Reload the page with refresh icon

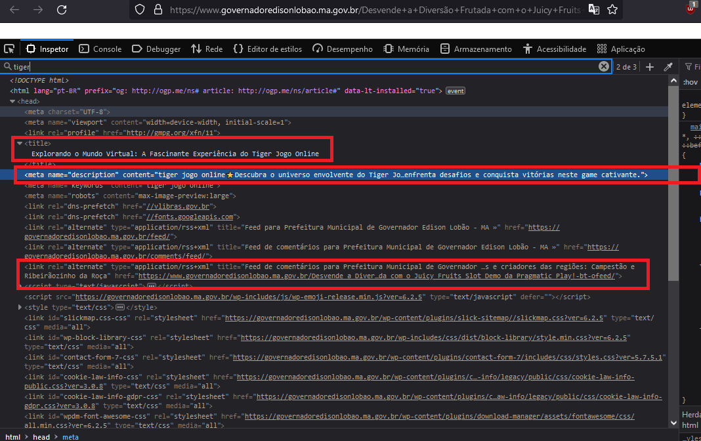(62, 9)
